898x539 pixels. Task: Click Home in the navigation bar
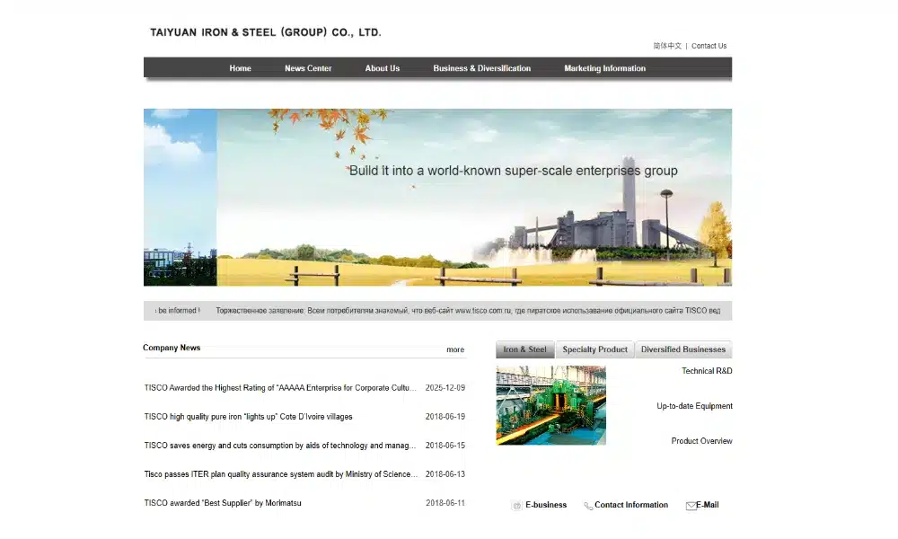(240, 68)
